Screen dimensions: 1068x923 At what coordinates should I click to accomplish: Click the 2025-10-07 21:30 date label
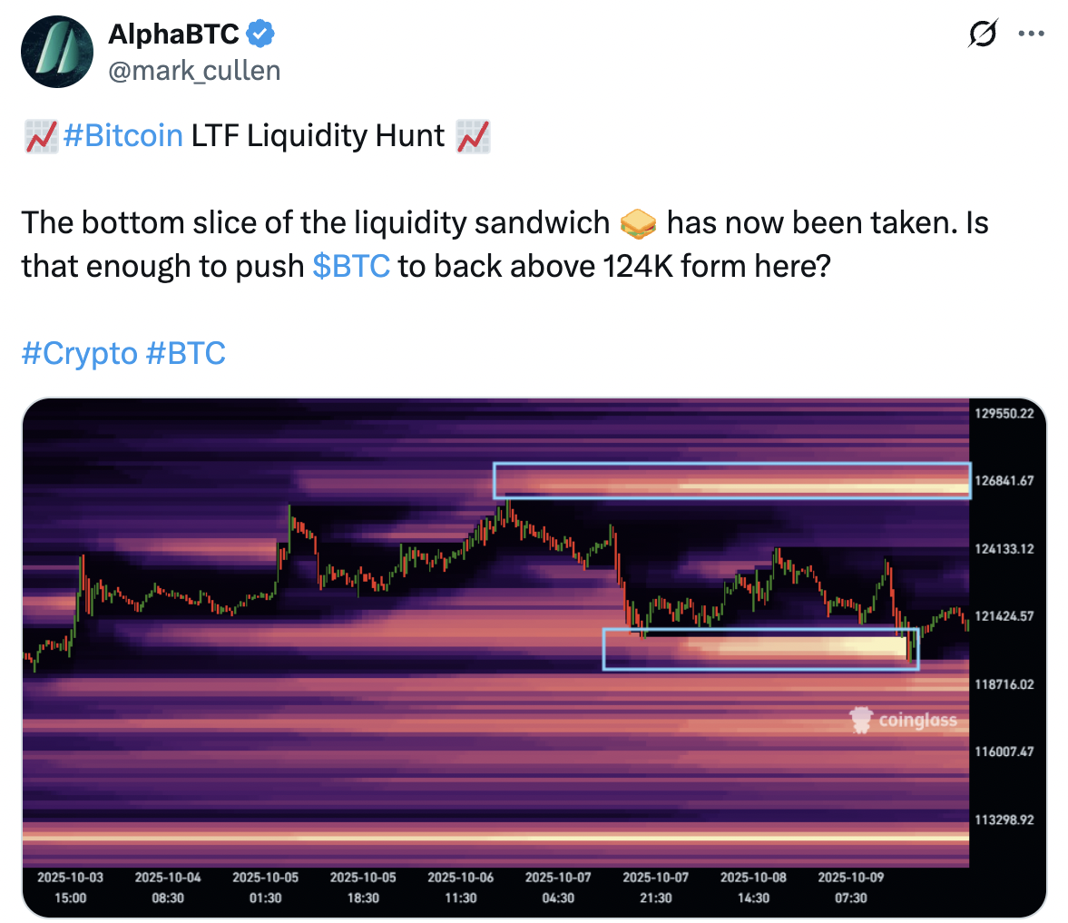pos(656,888)
